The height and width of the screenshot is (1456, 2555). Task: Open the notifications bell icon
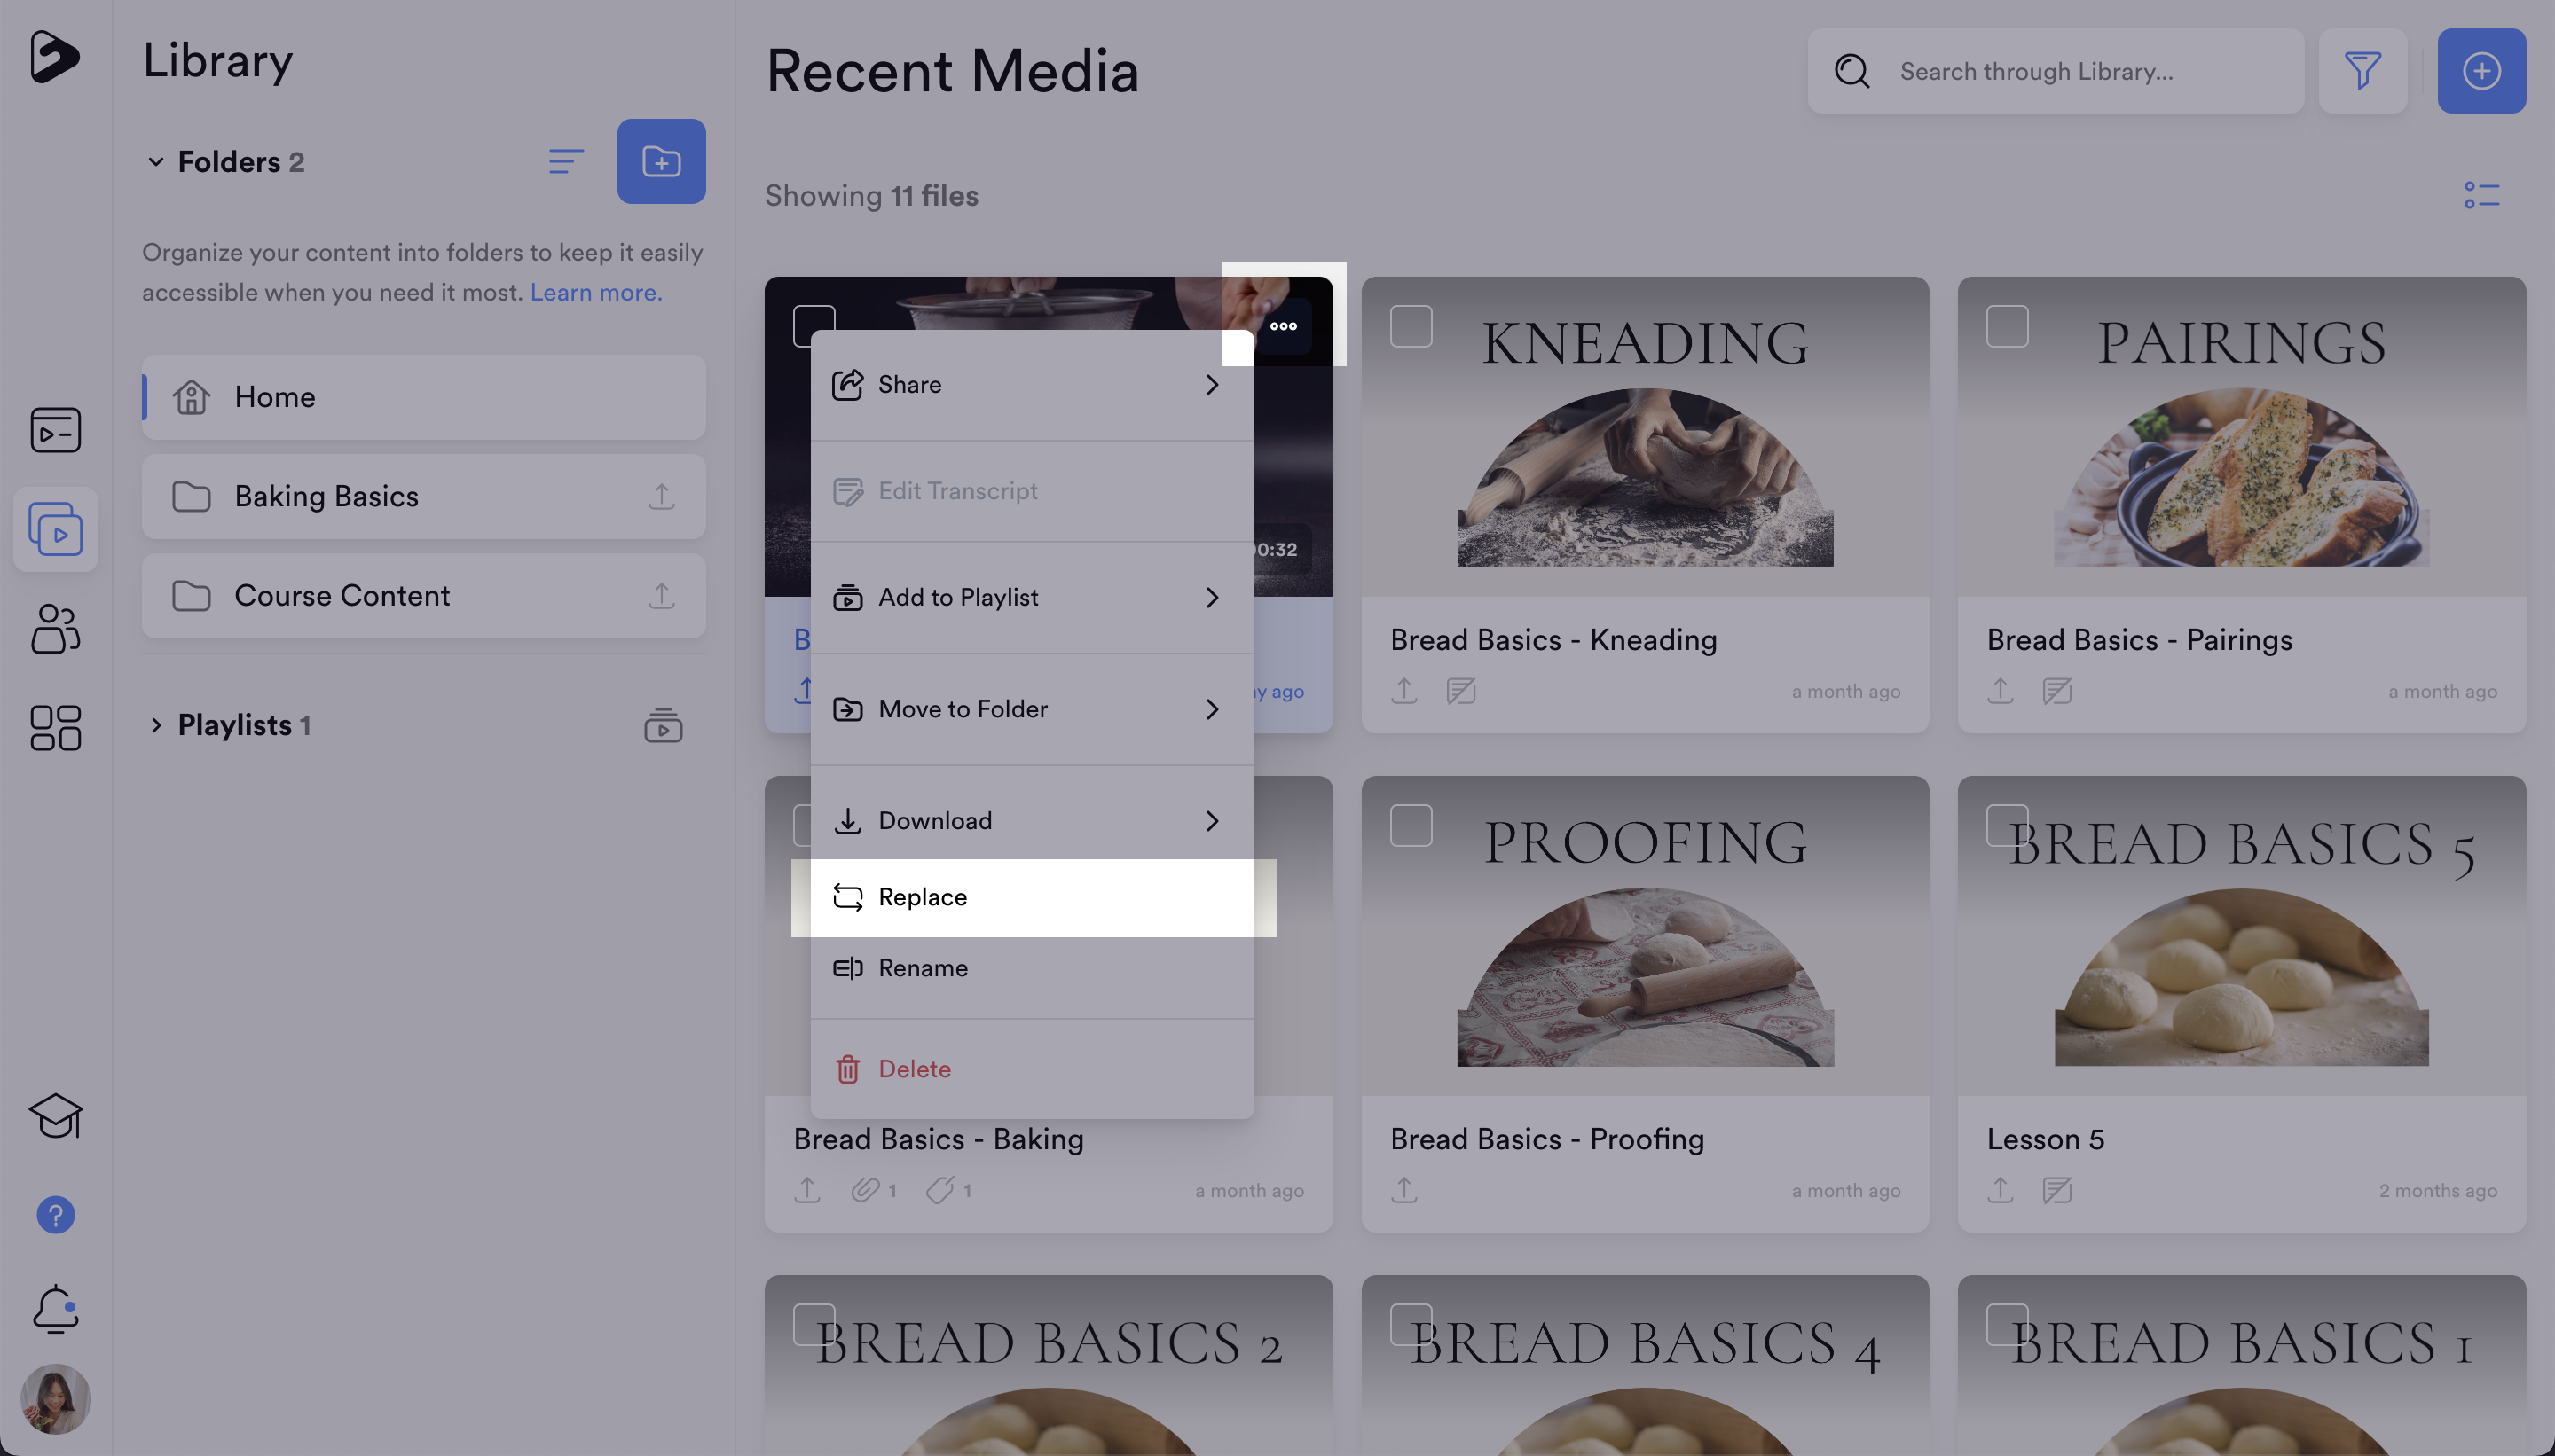point(55,1309)
